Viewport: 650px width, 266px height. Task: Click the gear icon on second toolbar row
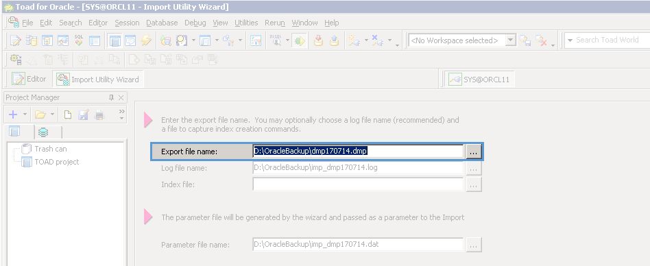(16, 60)
